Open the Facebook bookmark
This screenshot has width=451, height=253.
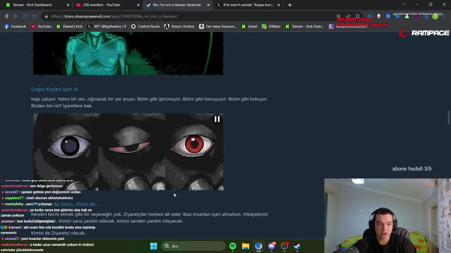tap(15, 26)
